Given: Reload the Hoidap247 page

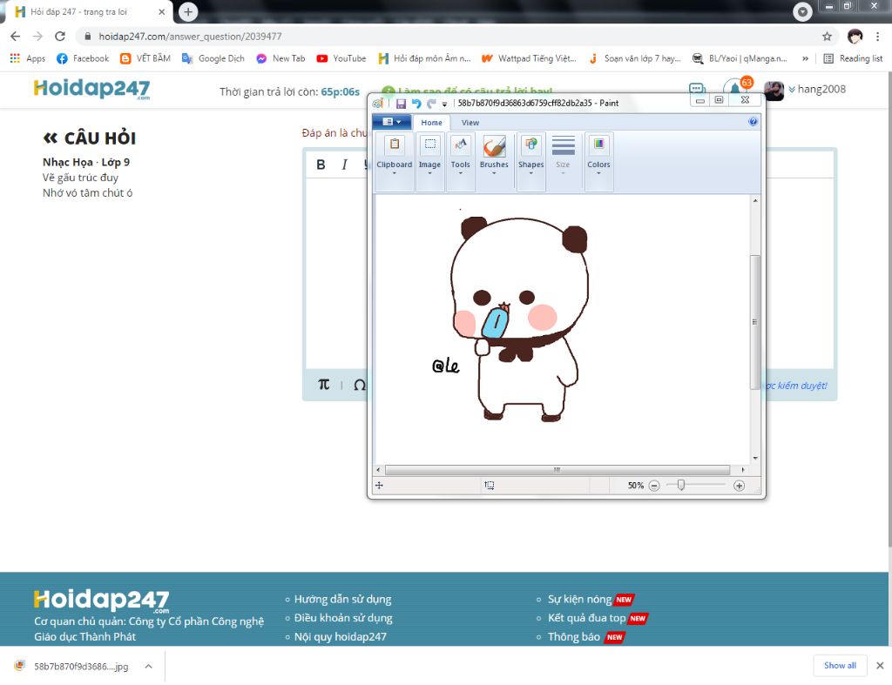Looking at the screenshot, I should (60, 37).
